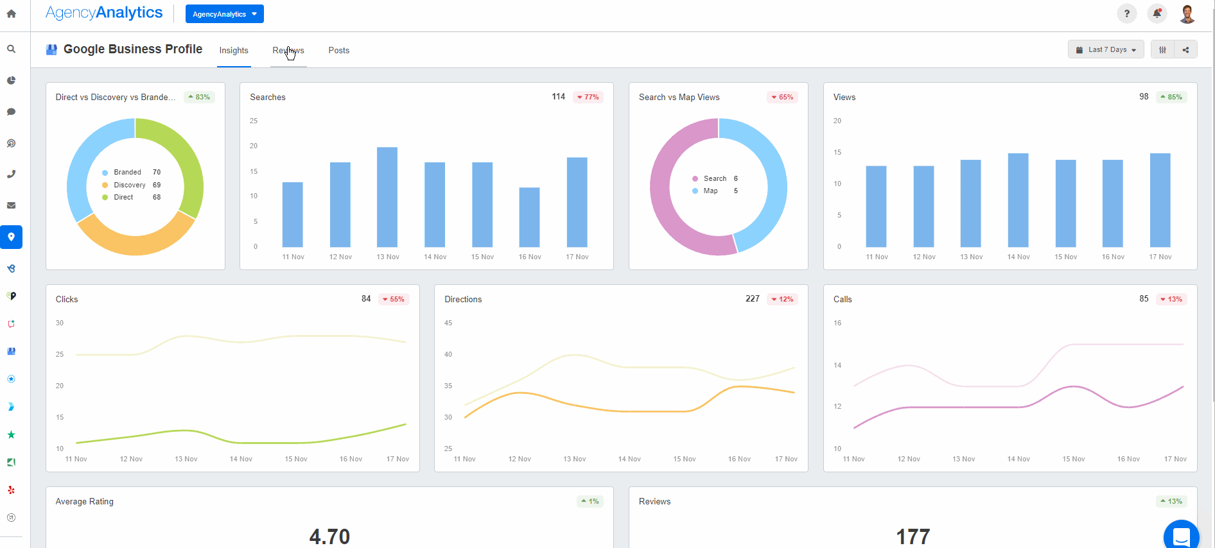
Task: Click the share icon button
Action: 1185,49
